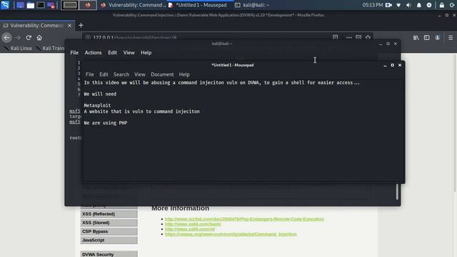
Task: Open Kali Linux bookmark in Firefox
Action: 18,48
